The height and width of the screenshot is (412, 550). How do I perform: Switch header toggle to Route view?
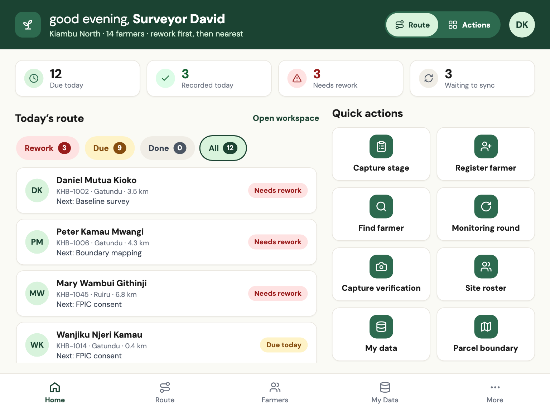pyautogui.click(x=412, y=25)
